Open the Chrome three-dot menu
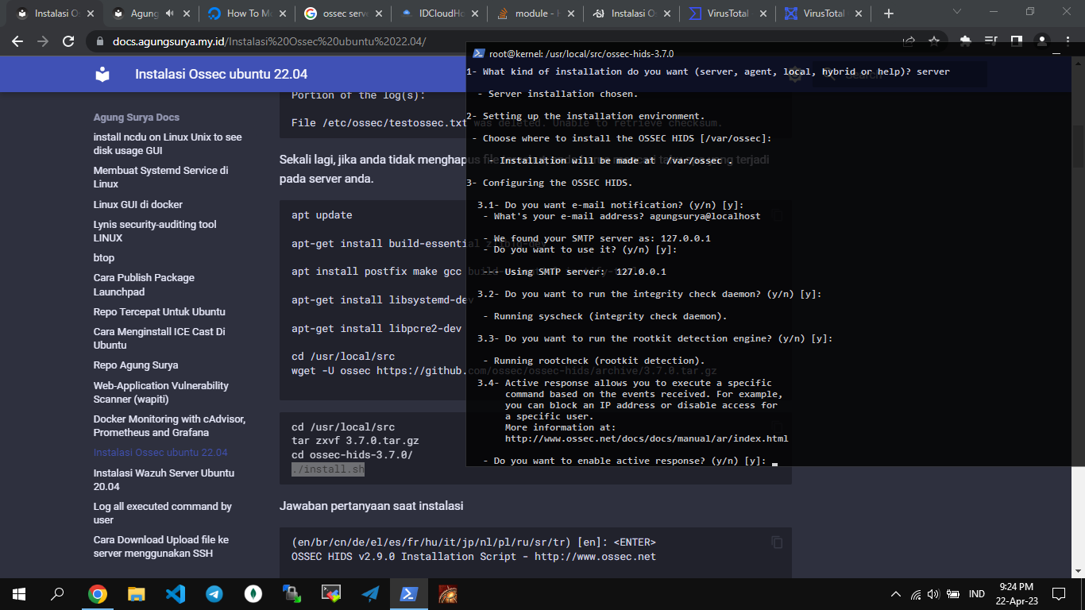This screenshot has width=1085, height=610. tap(1066, 41)
